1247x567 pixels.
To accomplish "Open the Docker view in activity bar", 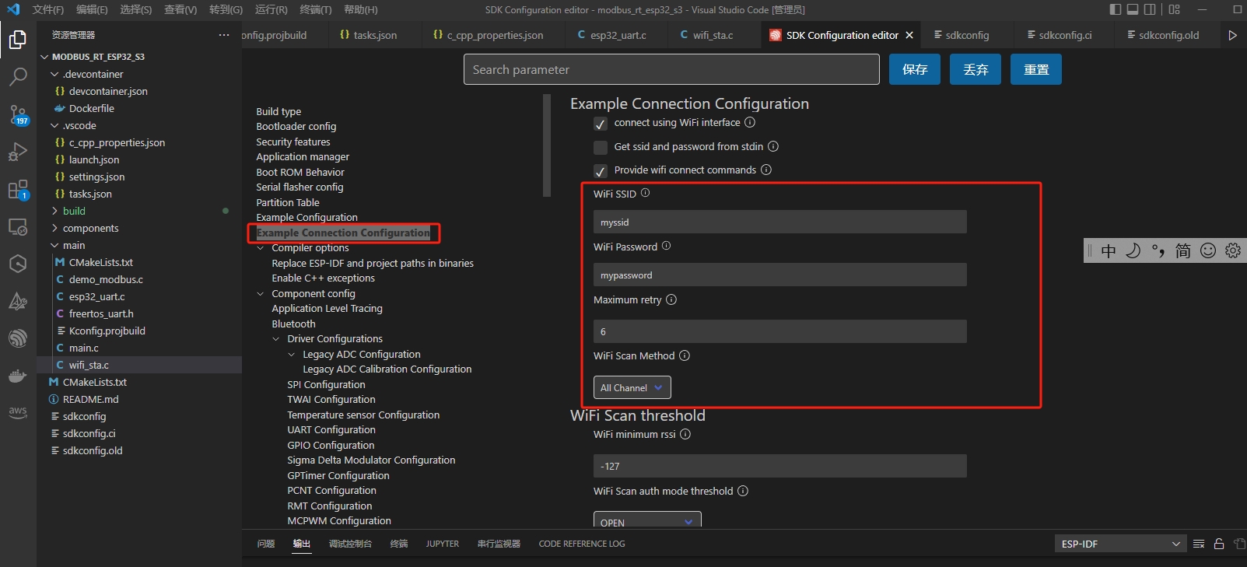I will click(x=18, y=376).
